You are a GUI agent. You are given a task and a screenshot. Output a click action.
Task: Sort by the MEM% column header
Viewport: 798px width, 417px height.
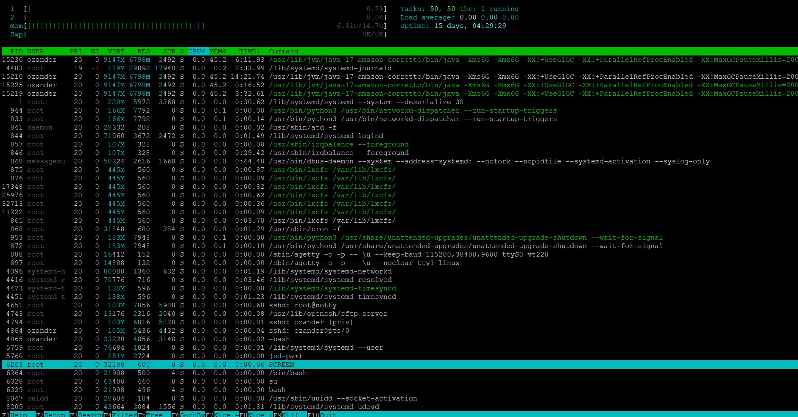(218, 51)
